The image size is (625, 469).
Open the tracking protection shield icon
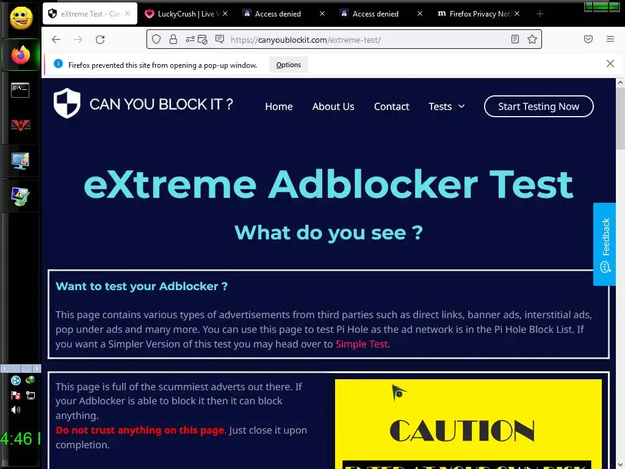[x=156, y=39]
